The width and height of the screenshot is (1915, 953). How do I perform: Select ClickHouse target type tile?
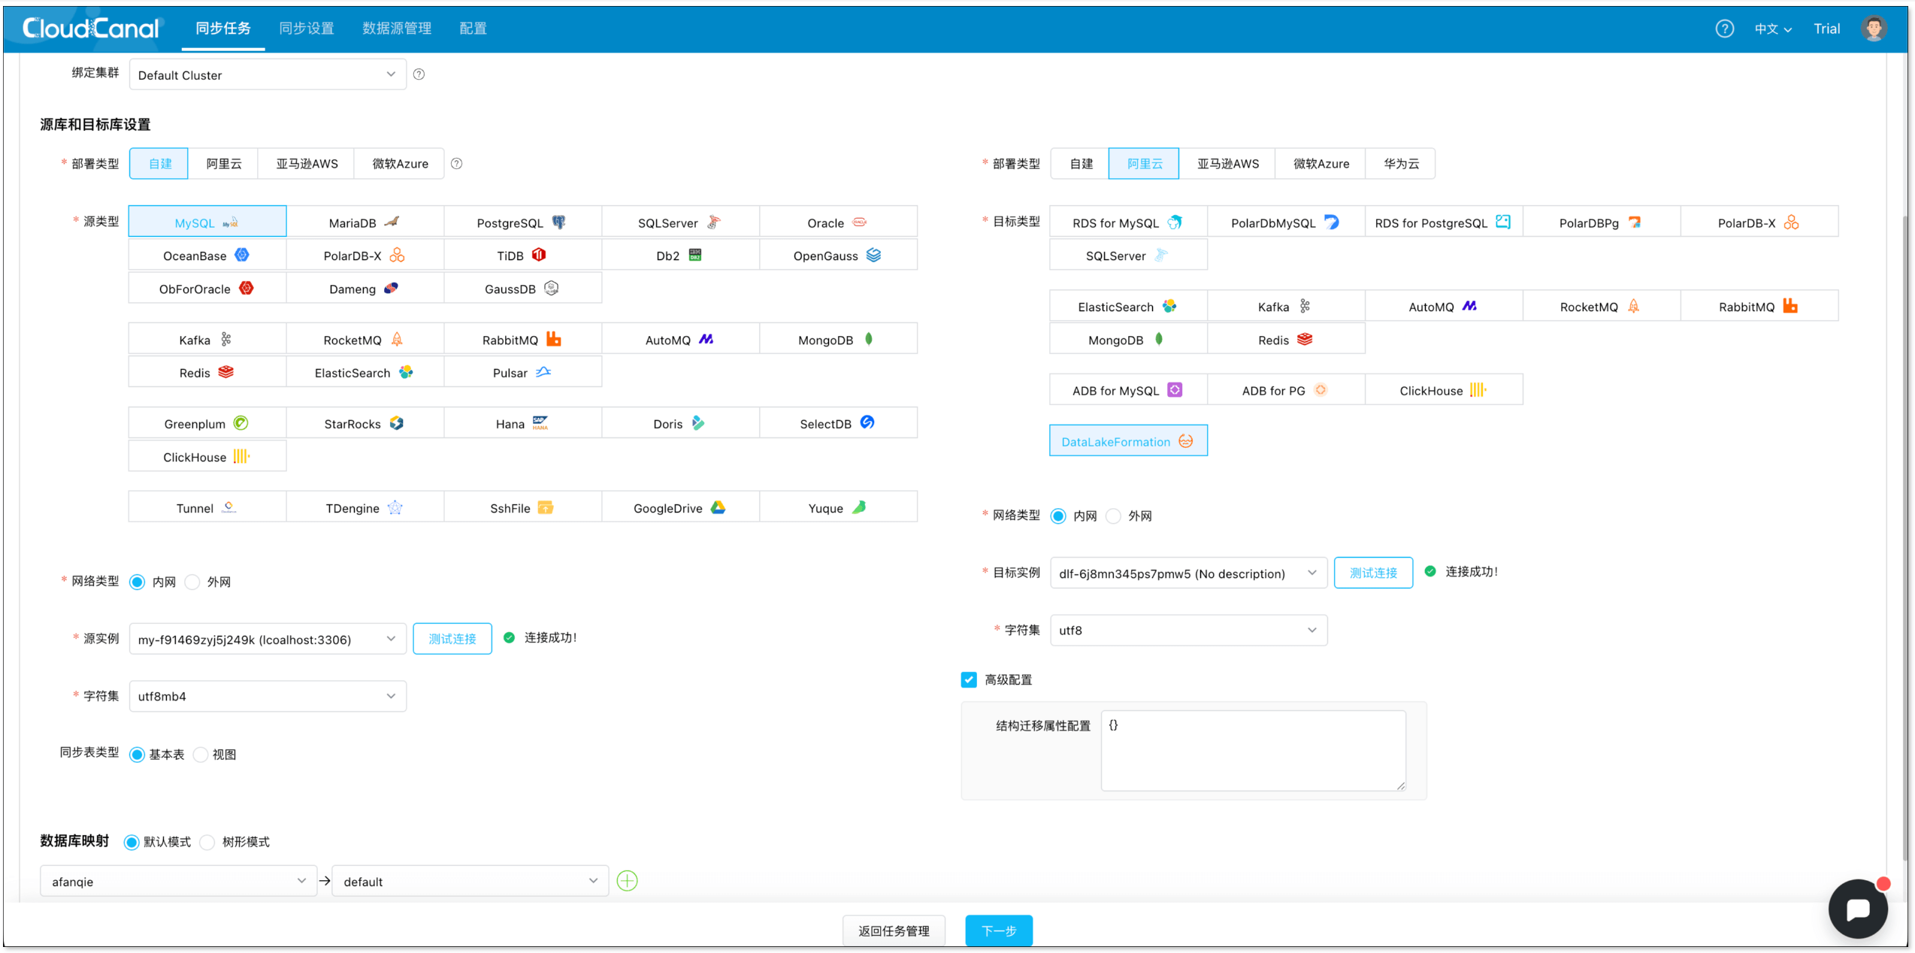[x=1443, y=390]
